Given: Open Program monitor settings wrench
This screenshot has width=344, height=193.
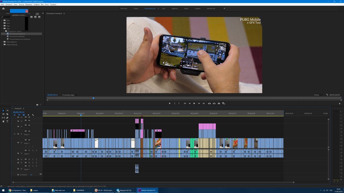Looking at the screenshot, I should coord(327,95).
